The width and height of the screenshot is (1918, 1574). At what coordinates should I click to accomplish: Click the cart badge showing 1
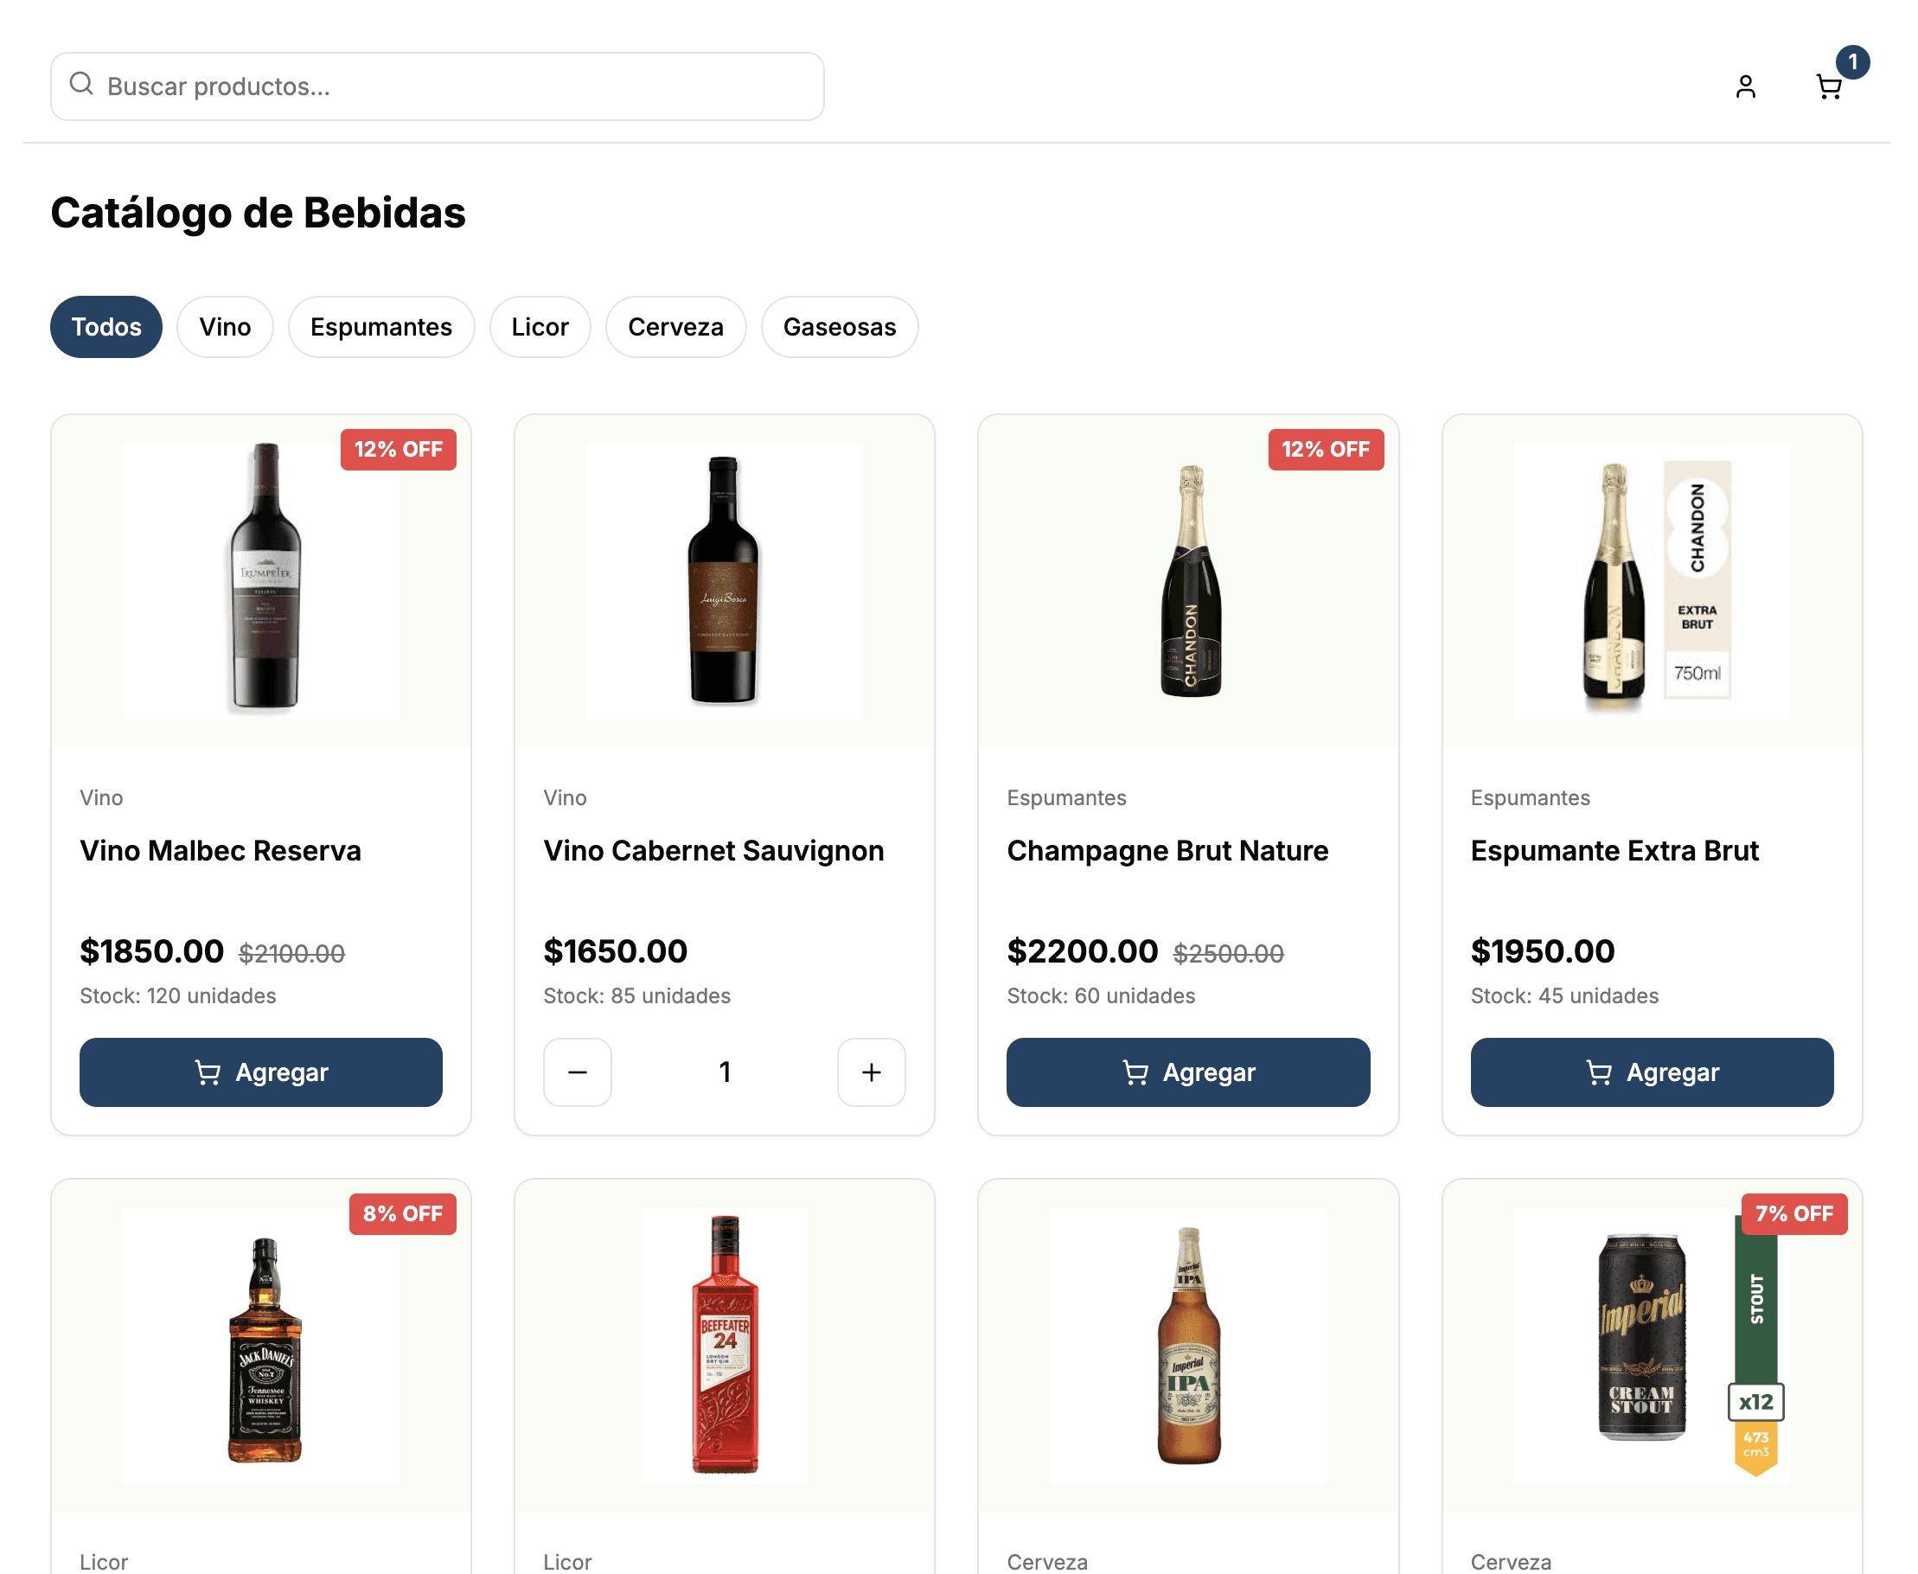coord(1851,61)
